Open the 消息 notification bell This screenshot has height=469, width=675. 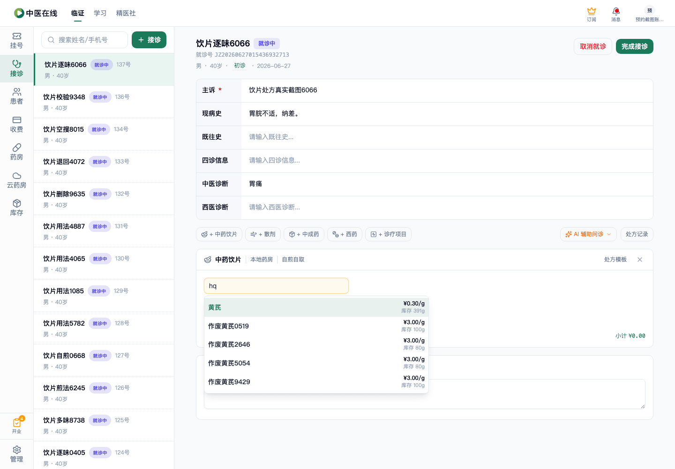616,14
